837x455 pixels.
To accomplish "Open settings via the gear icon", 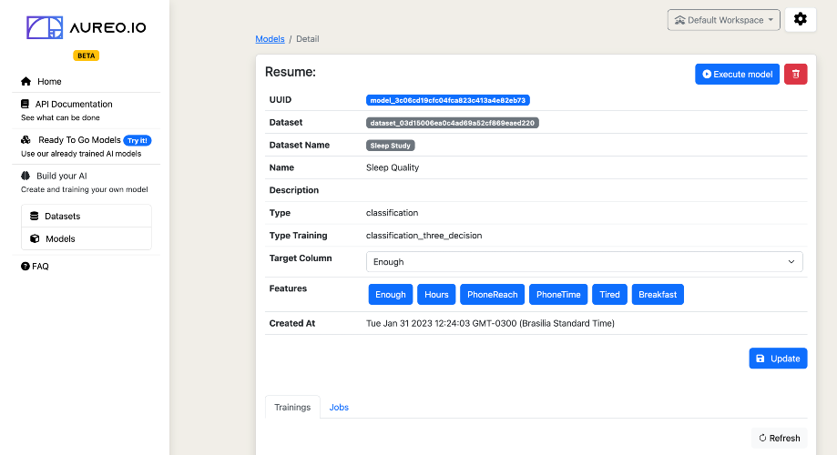I will (801, 20).
